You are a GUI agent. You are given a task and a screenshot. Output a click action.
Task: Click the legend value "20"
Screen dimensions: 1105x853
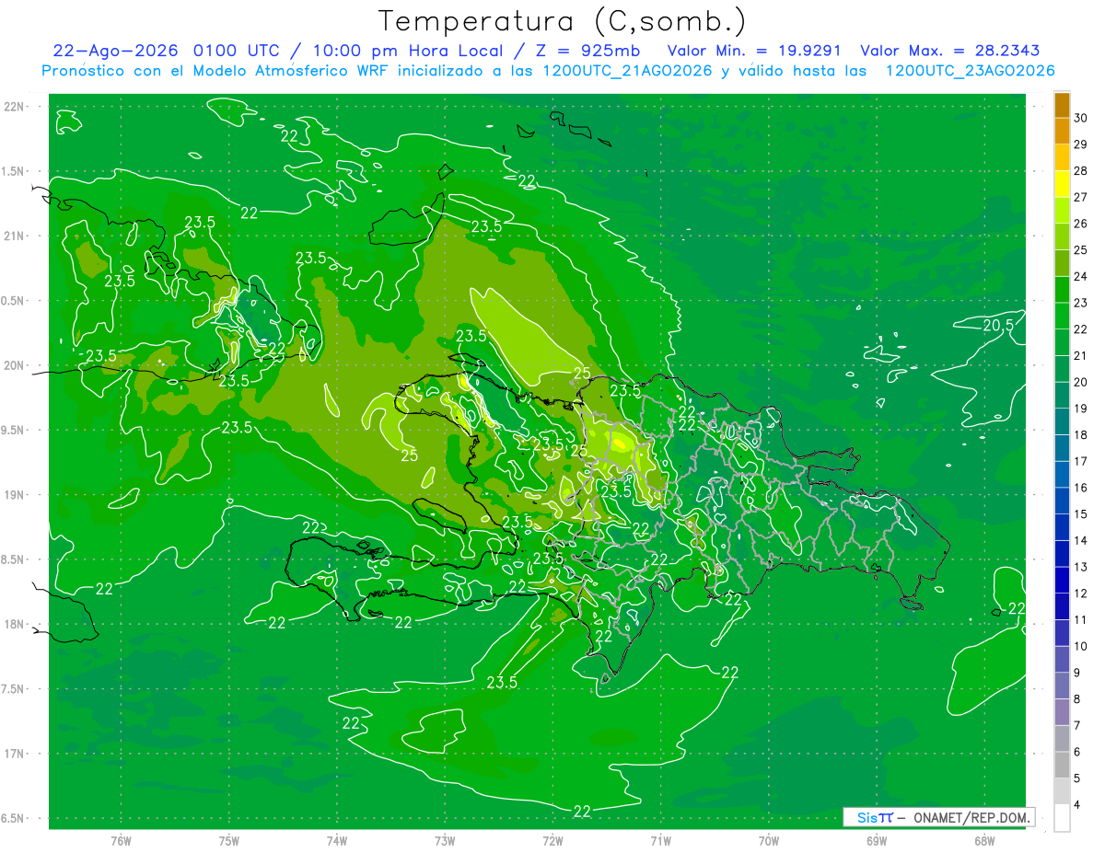[x=1081, y=382]
